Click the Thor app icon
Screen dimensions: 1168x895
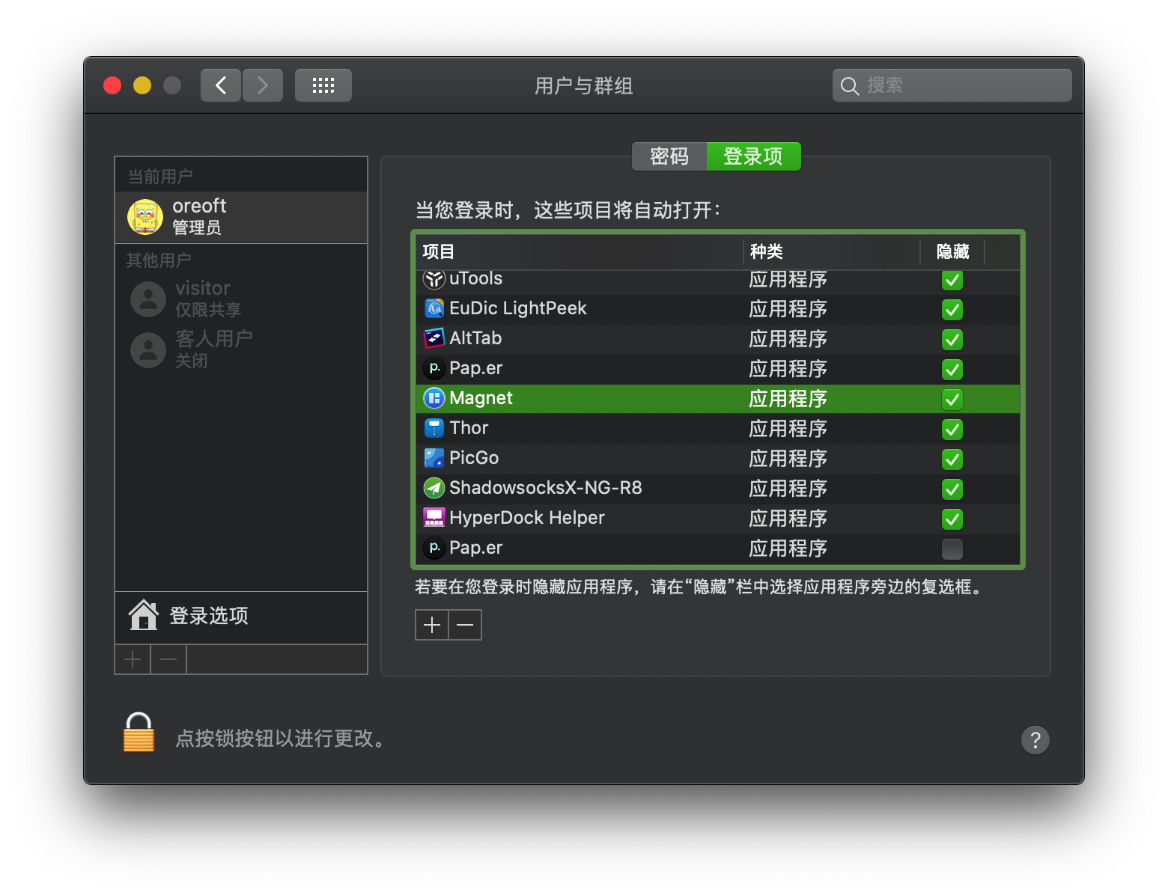pyautogui.click(x=434, y=428)
